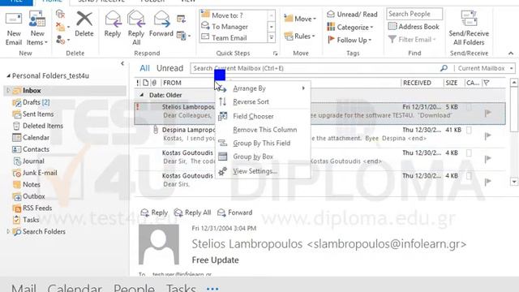Select Remove This Column
The height and width of the screenshot is (292, 519).
(262, 130)
